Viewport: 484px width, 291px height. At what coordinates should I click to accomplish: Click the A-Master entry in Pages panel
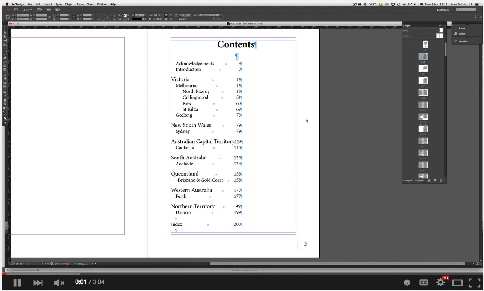(407, 36)
